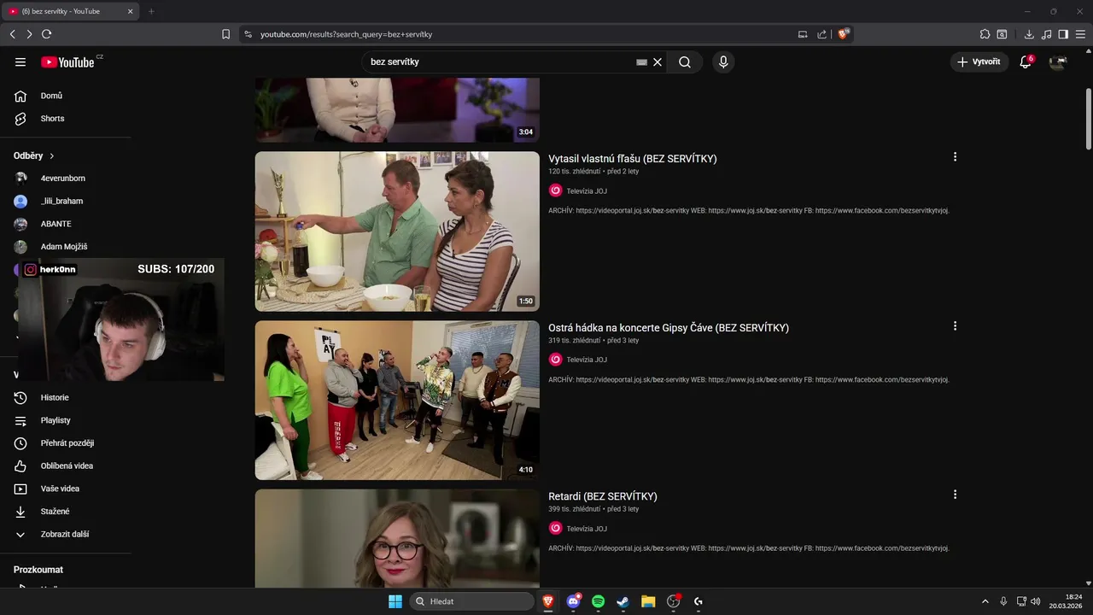Open the Brave main menu hamburger
Screen dimensions: 1093x615
pyautogui.click(x=1080, y=34)
